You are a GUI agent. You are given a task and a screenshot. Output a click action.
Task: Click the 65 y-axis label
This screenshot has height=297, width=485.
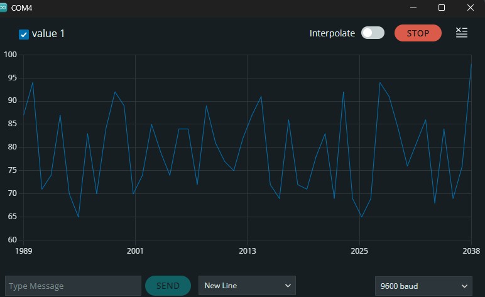pyautogui.click(x=13, y=217)
